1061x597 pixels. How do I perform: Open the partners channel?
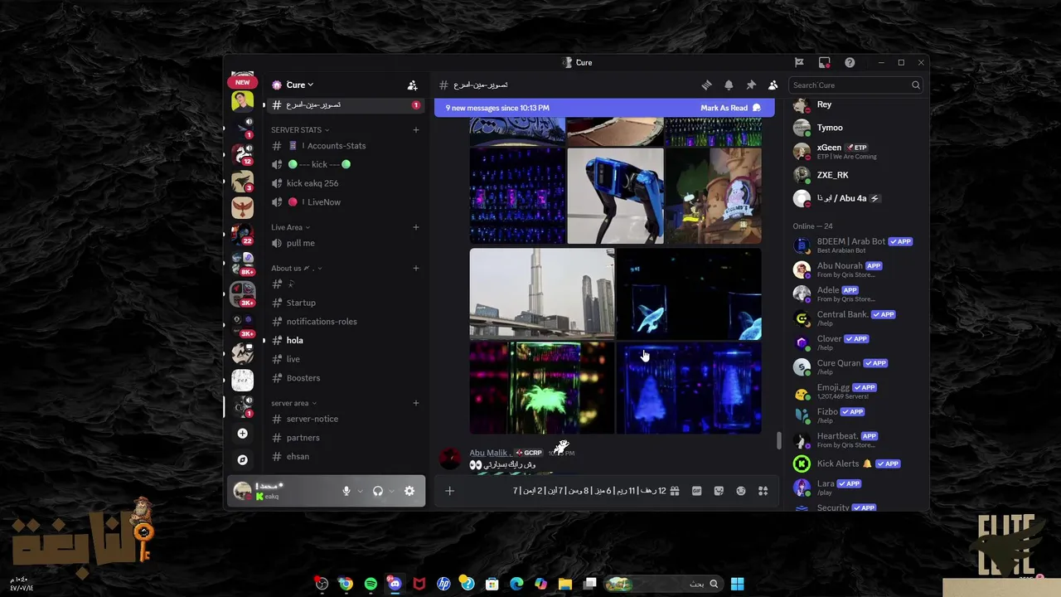[344, 438]
